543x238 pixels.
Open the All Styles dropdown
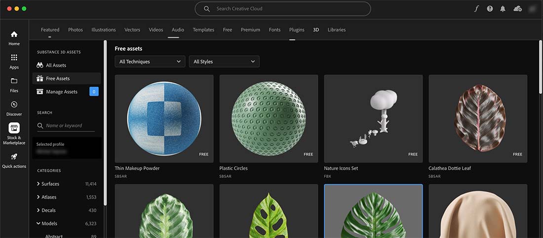(224, 62)
